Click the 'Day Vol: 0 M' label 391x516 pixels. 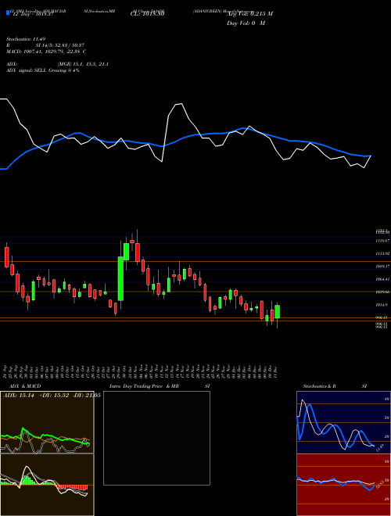[246, 23]
